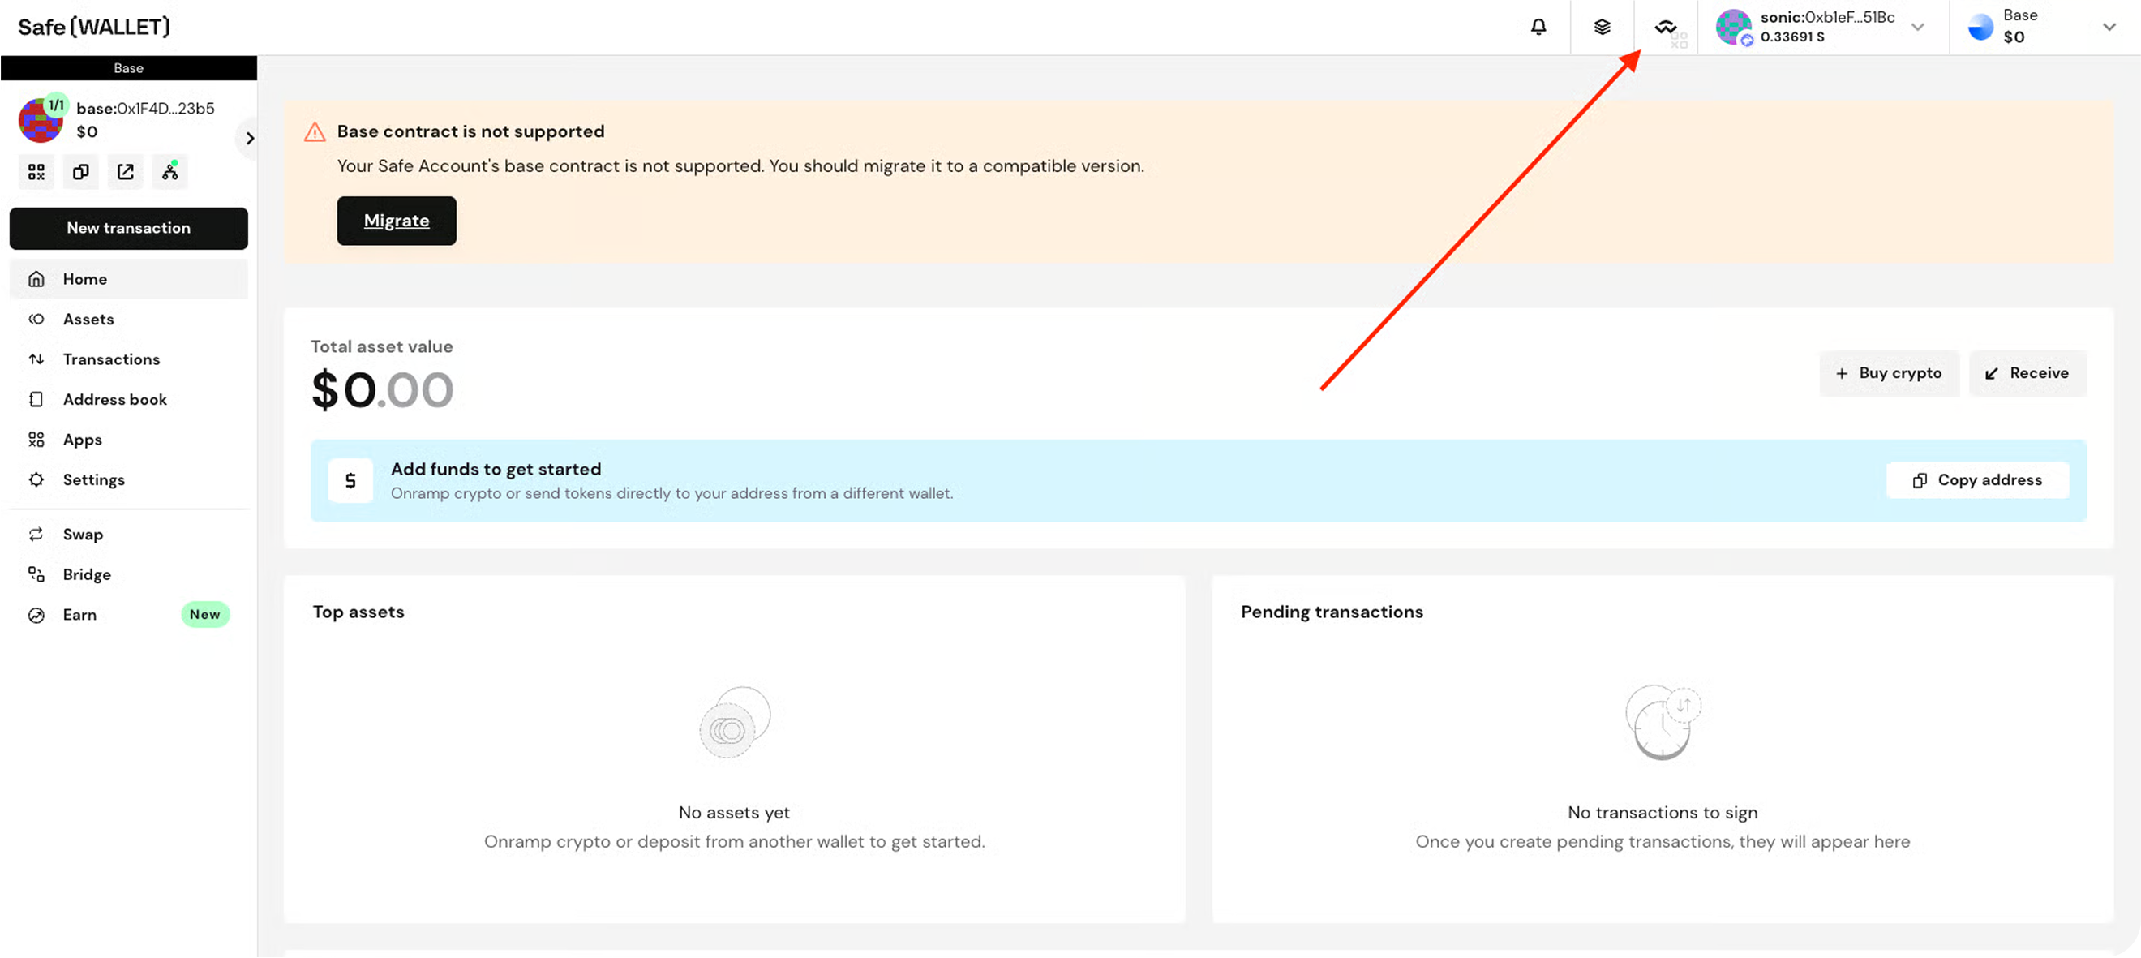The height and width of the screenshot is (958, 2141).
Task: Click nested Safes tree icon
Action: coord(170,172)
